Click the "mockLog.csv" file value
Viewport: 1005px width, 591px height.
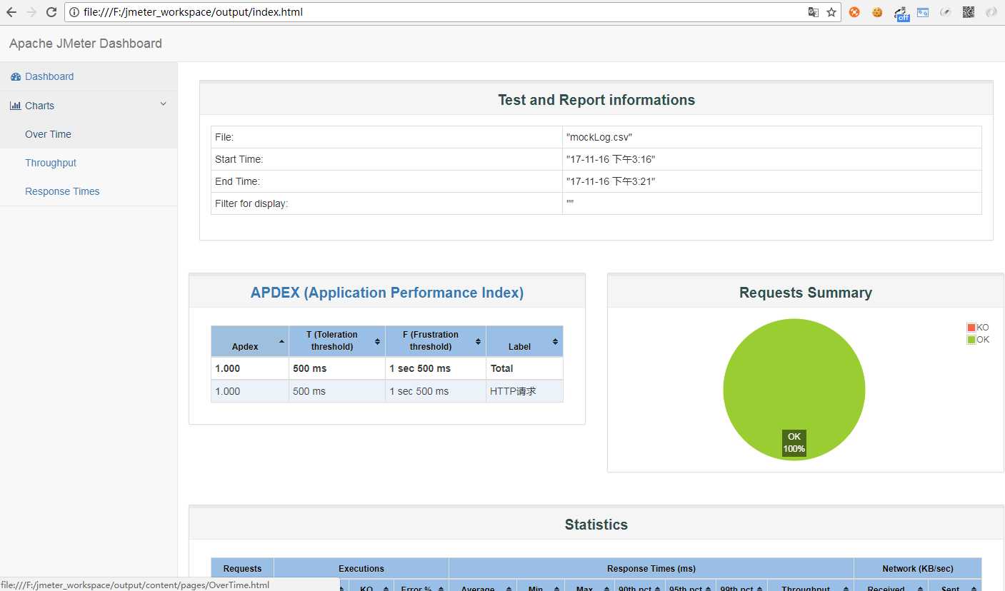click(599, 137)
